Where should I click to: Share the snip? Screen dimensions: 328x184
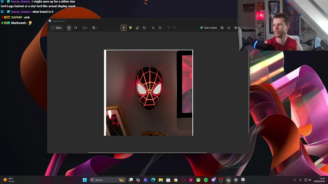[x=235, y=28]
